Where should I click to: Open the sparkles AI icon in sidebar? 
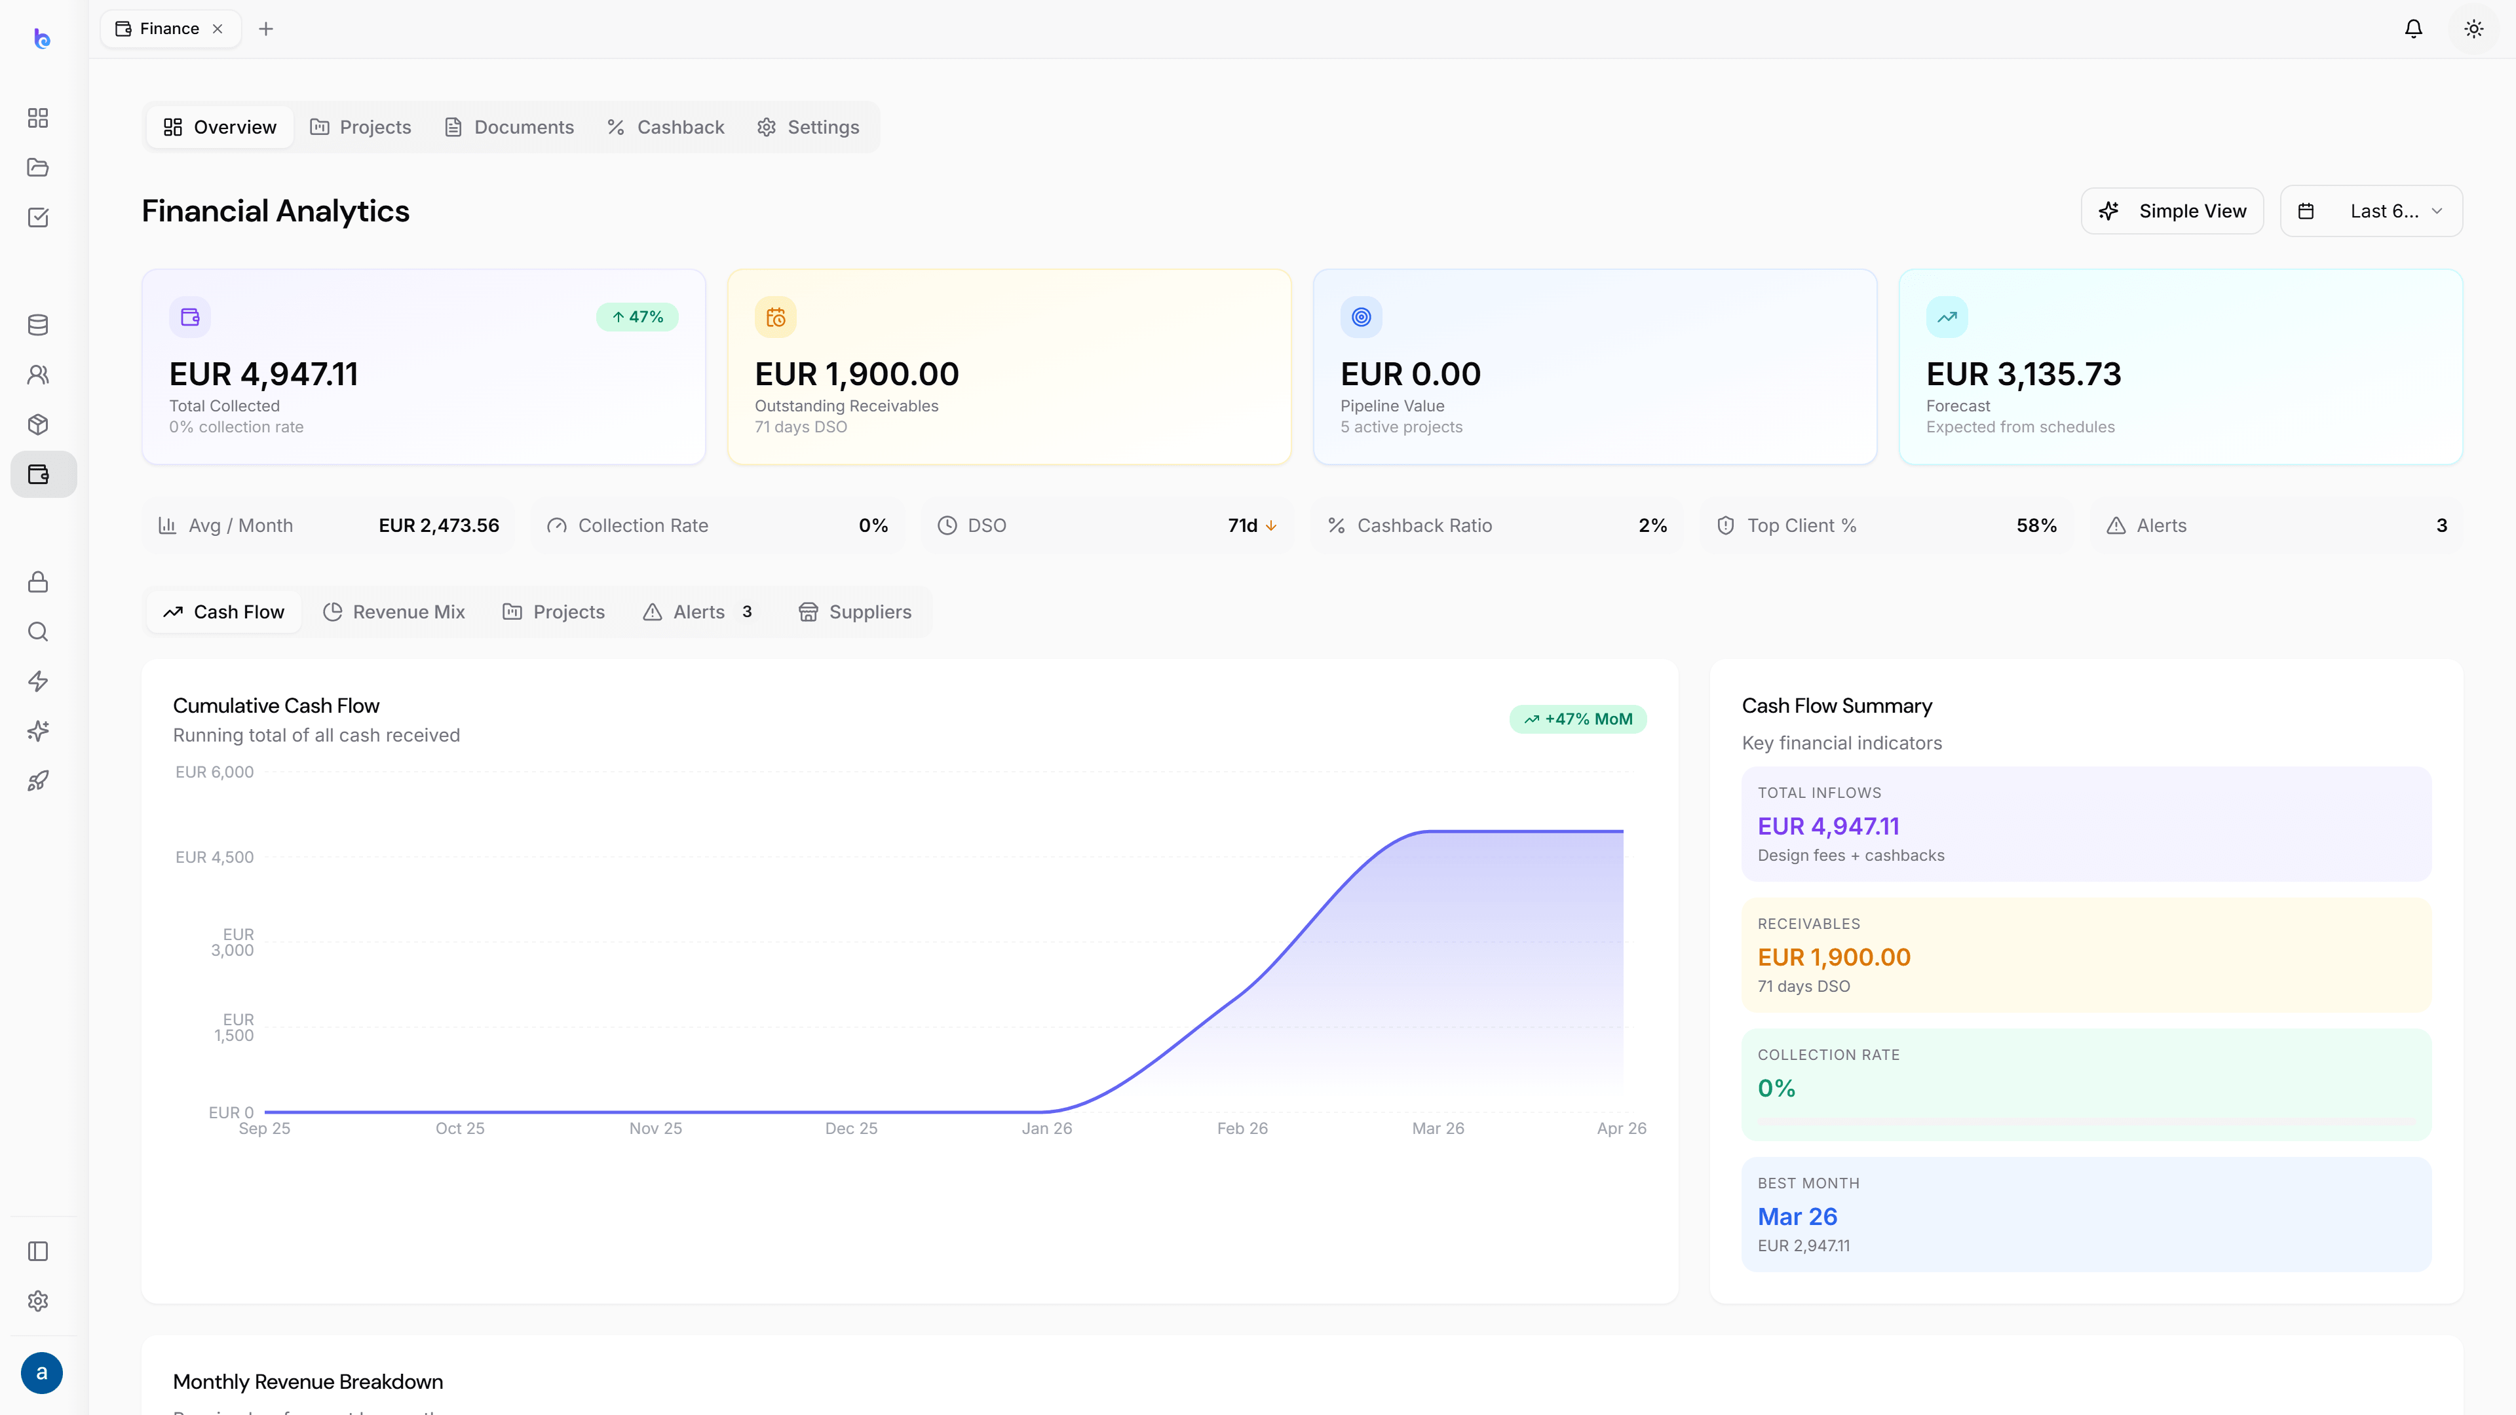coord(38,732)
